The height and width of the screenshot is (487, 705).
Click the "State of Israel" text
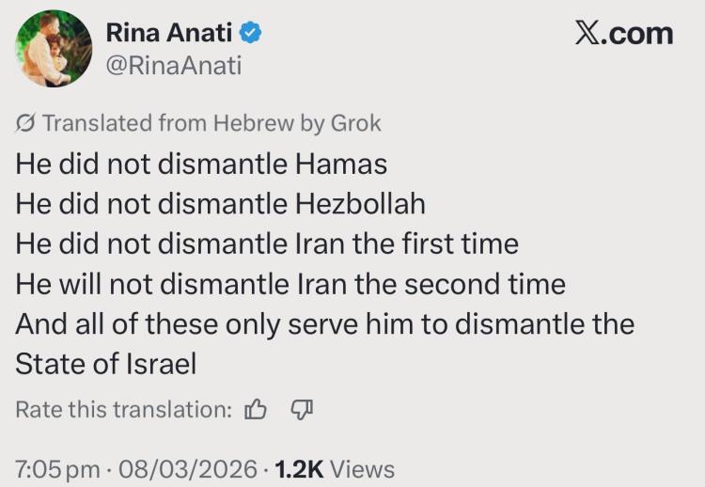click(106, 363)
